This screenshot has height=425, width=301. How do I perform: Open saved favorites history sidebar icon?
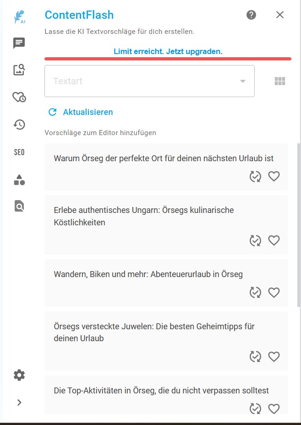[19, 97]
